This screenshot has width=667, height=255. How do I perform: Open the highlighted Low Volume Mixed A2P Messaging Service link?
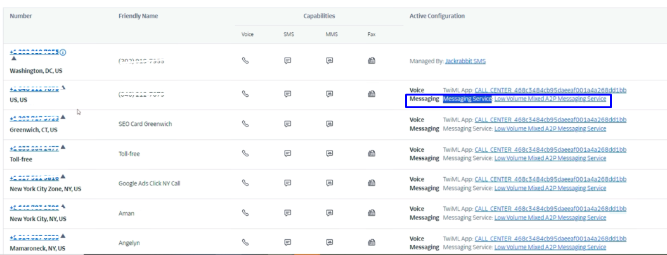(x=550, y=99)
